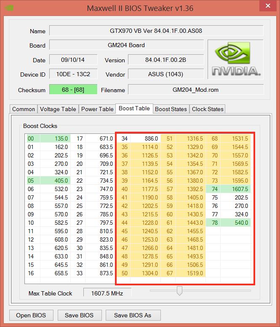This screenshot has width=280, height=327.
Task: Select boost clock cell 162.0
Action: click(55, 147)
